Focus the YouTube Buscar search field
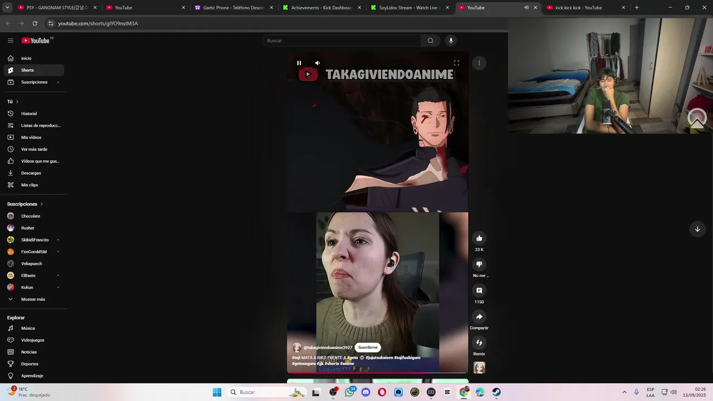Viewport: 713px width, 401px height. (x=341, y=41)
